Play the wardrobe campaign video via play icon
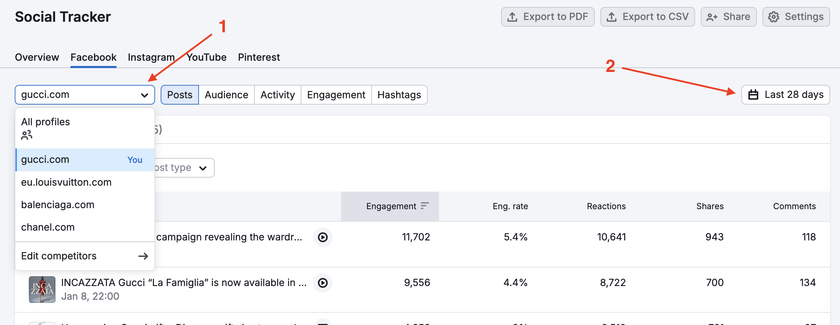 [x=322, y=237]
